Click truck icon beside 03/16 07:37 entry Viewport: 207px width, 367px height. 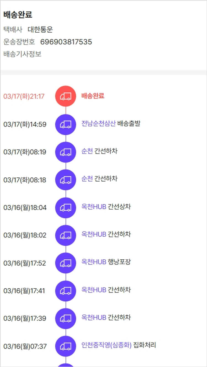coord(66,346)
